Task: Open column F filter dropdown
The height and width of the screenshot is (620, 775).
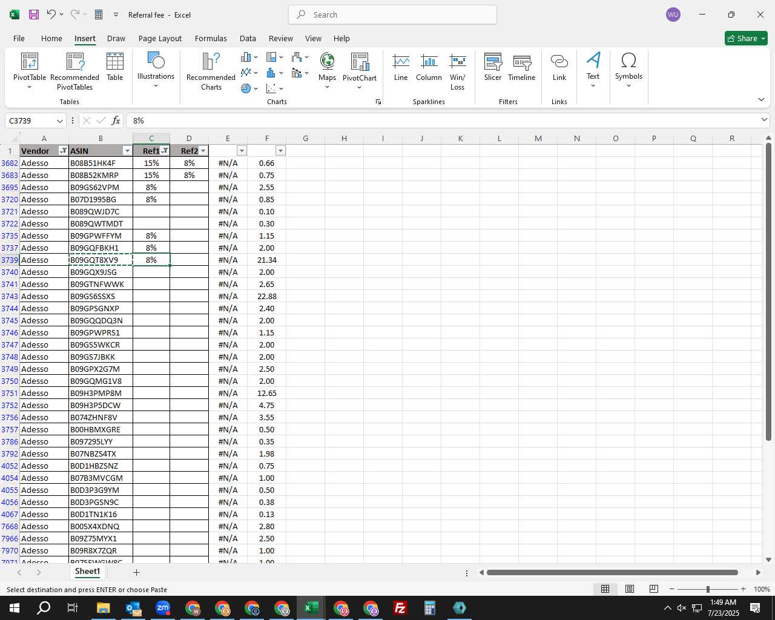Action: tap(280, 151)
